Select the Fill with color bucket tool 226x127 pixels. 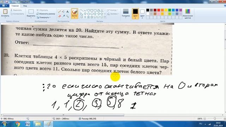[63, 12]
